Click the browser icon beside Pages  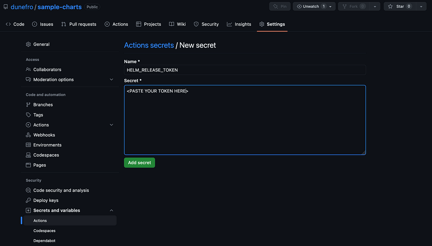tap(28, 165)
